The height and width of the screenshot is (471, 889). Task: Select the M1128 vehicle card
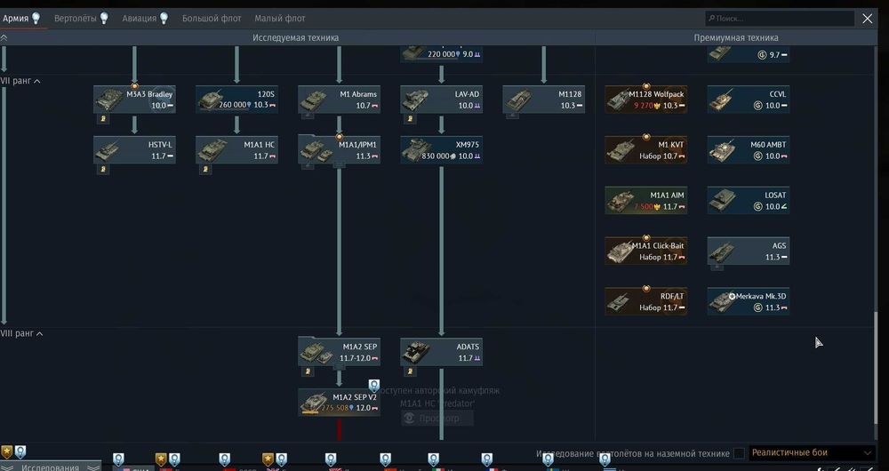point(544,100)
